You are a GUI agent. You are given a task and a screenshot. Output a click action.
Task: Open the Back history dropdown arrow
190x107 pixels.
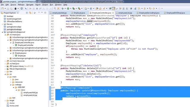[156, 9]
